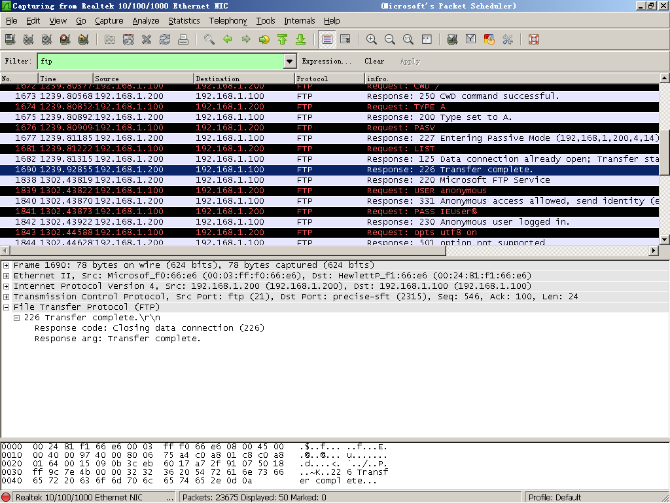
Task: Print packets using the printer icon
Action: point(183,39)
